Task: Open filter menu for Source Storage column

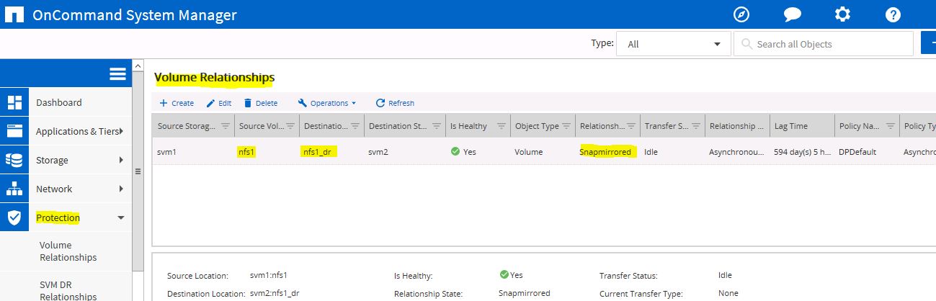Action: 225,126
